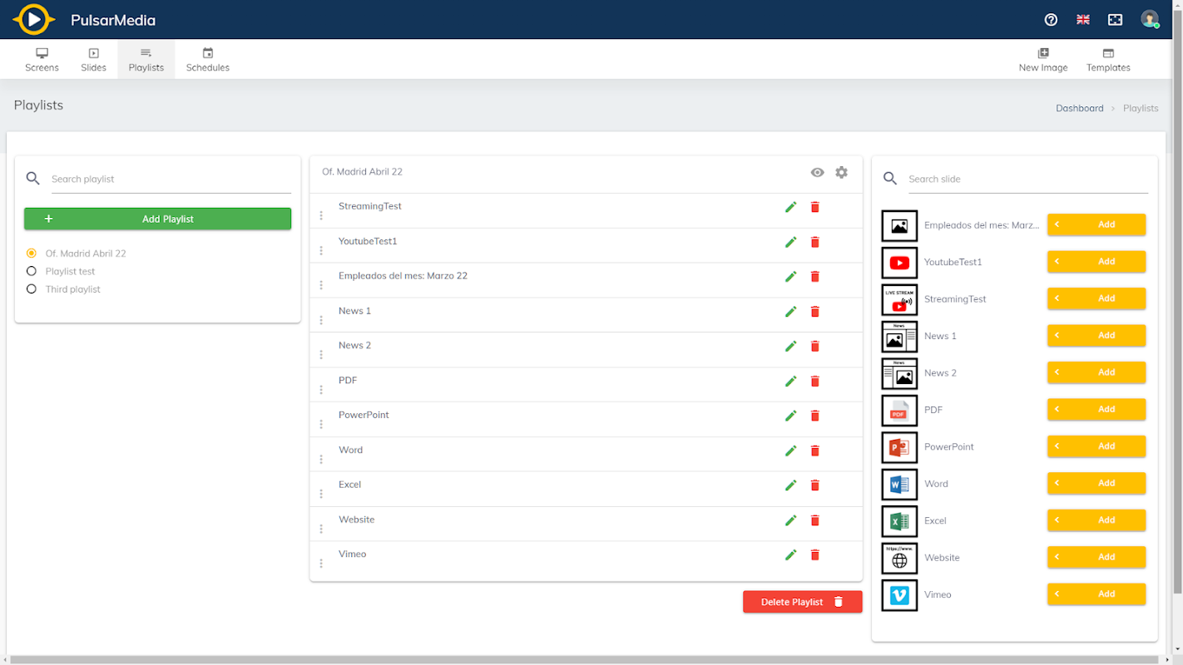Viewport: 1183px width, 665px height.
Task: Select the Third playlist radio button
Action: [32, 289]
